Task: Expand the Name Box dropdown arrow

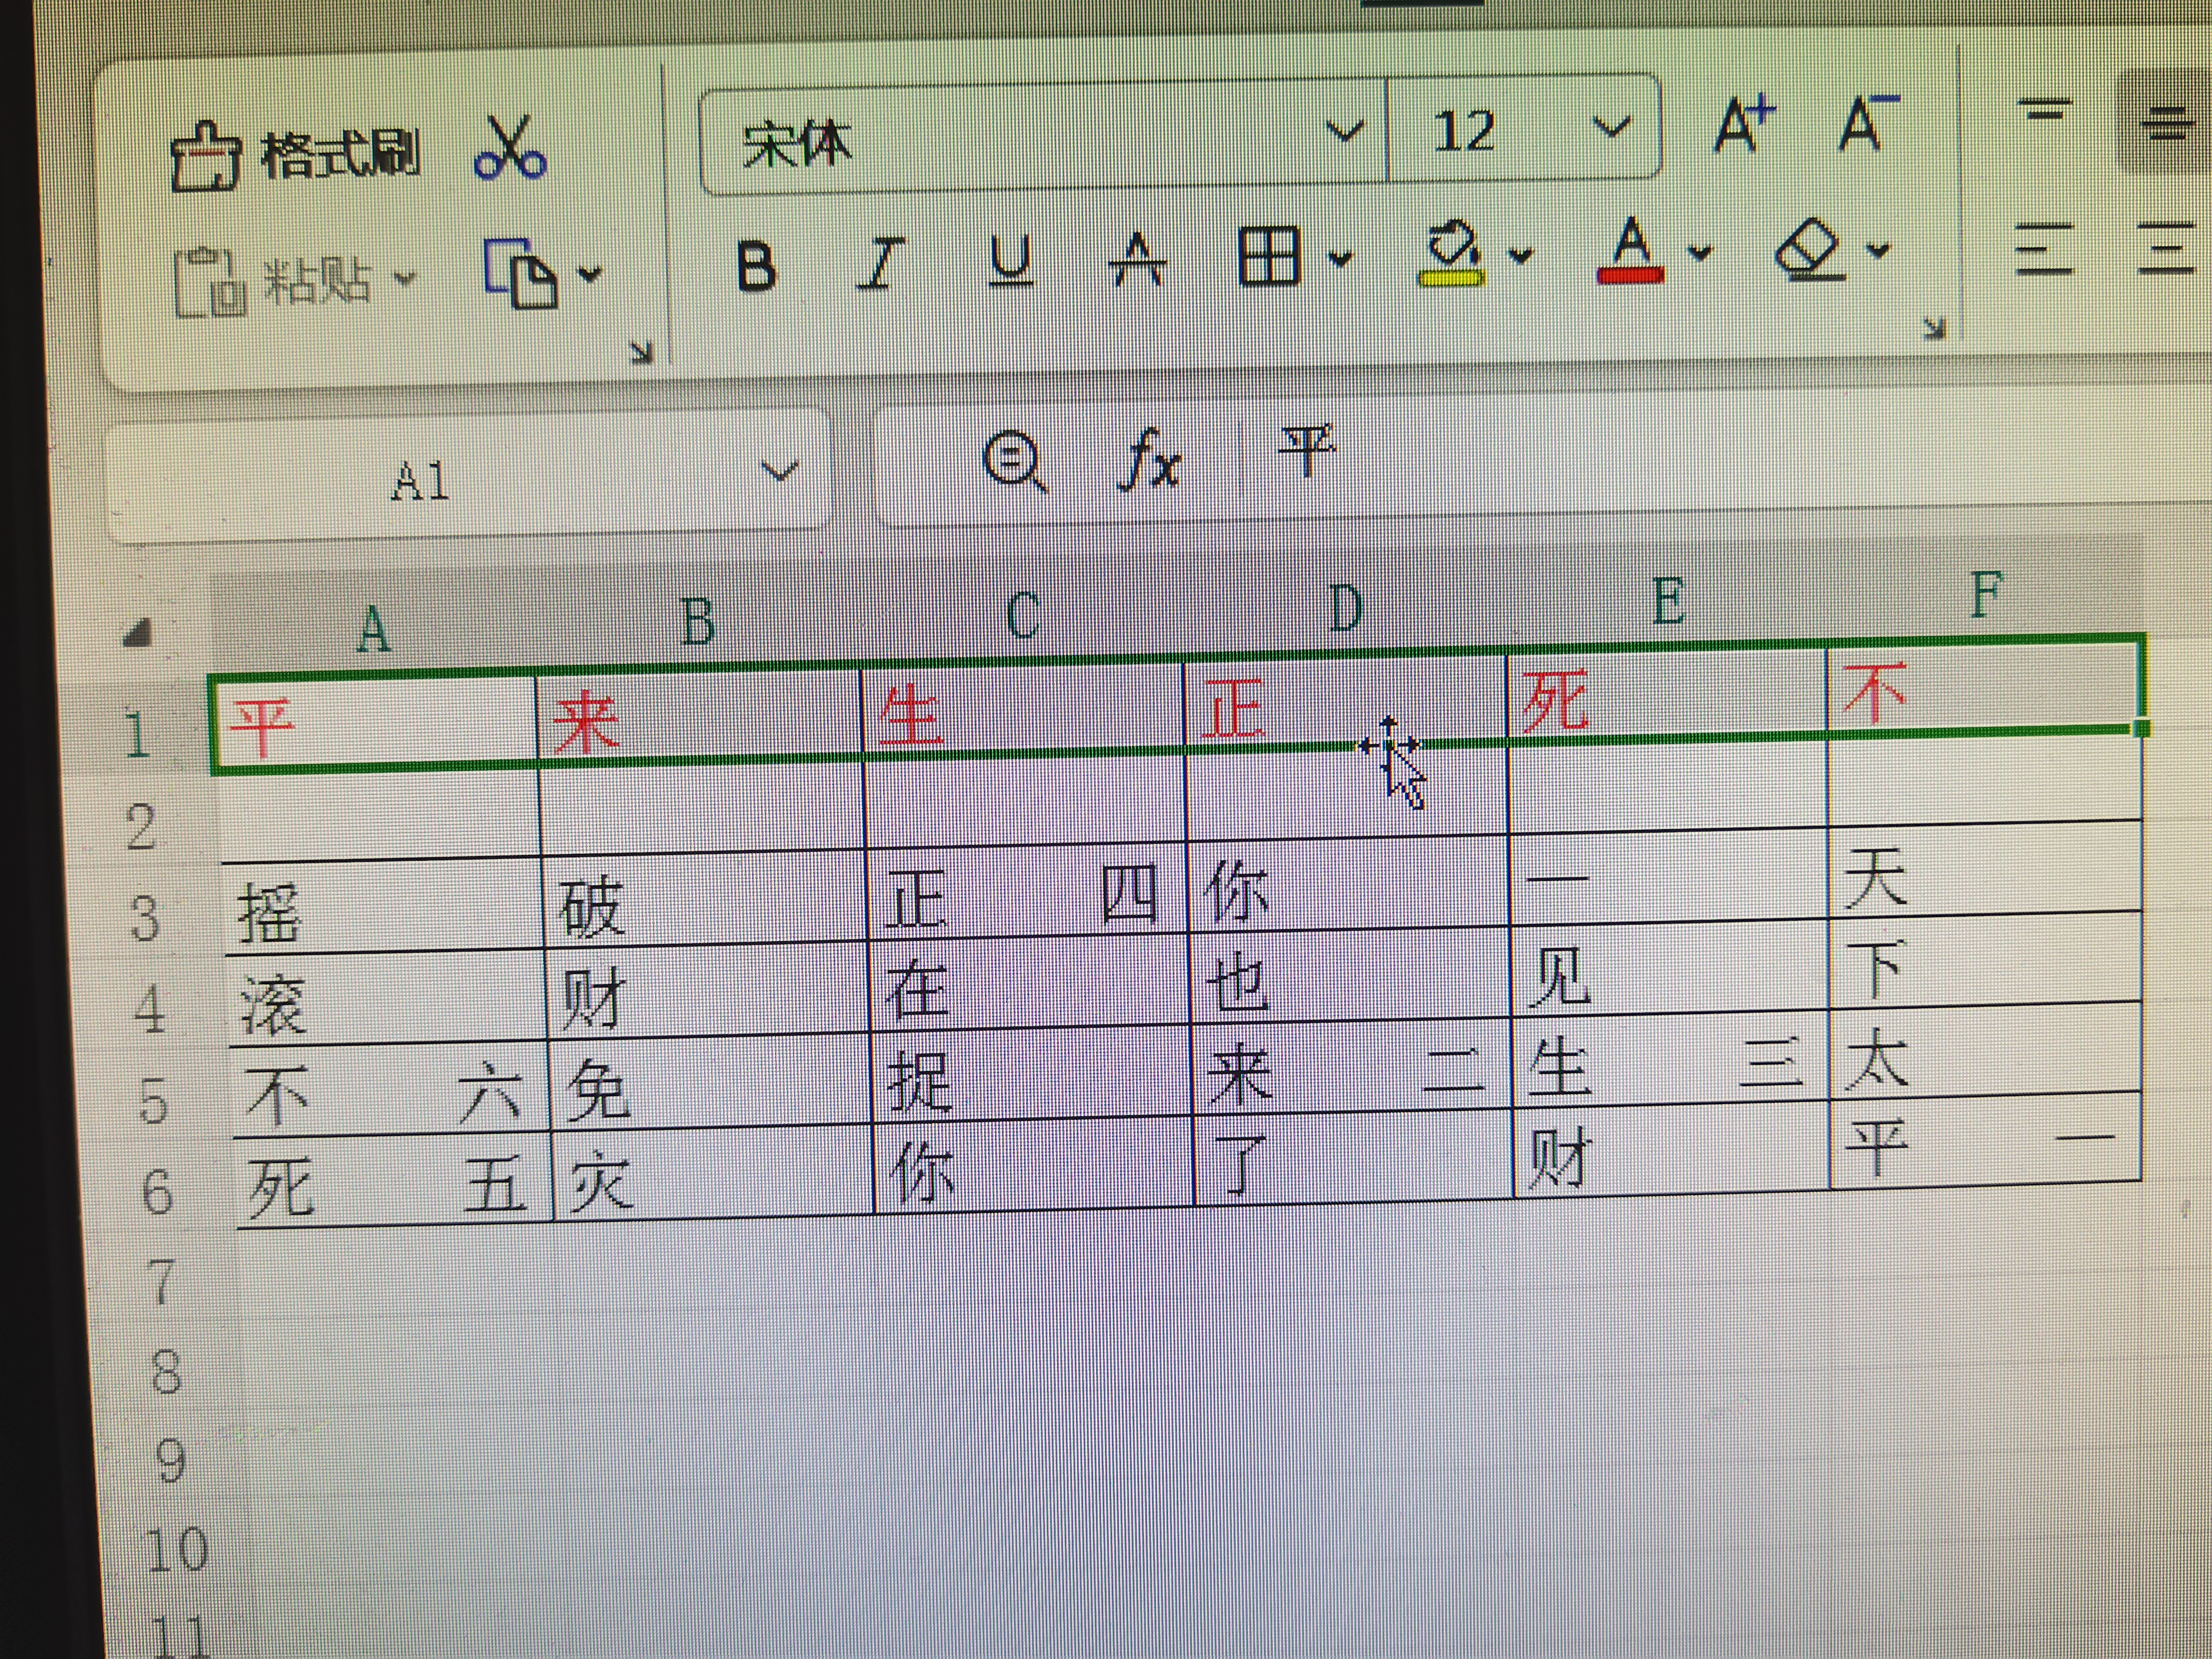Action: pyautogui.click(x=779, y=469)
